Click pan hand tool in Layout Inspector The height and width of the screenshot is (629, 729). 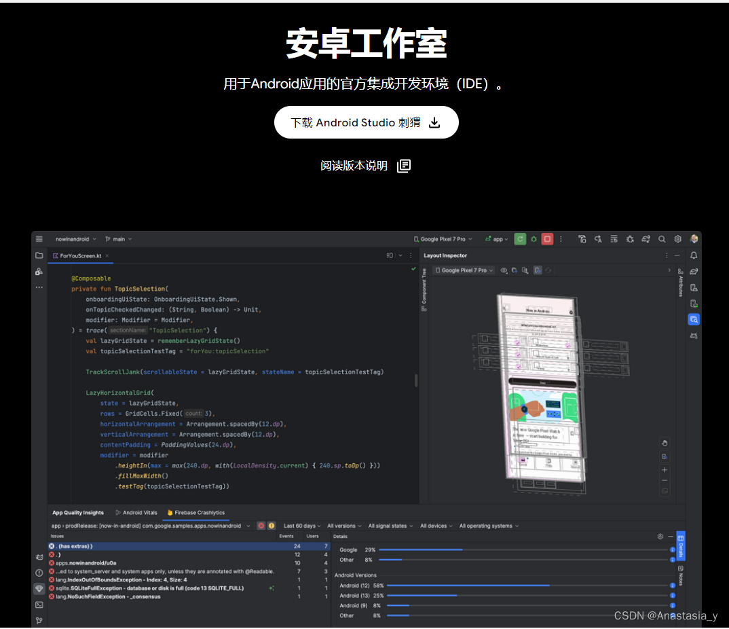665,443
